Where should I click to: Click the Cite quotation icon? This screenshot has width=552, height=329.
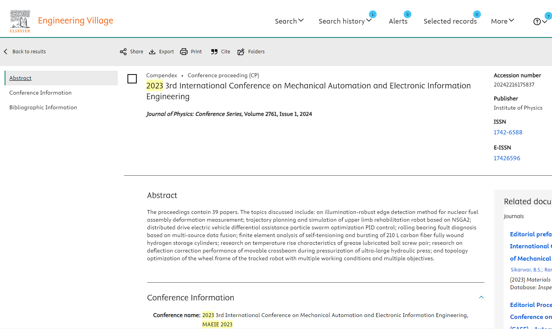coord(214,52)
